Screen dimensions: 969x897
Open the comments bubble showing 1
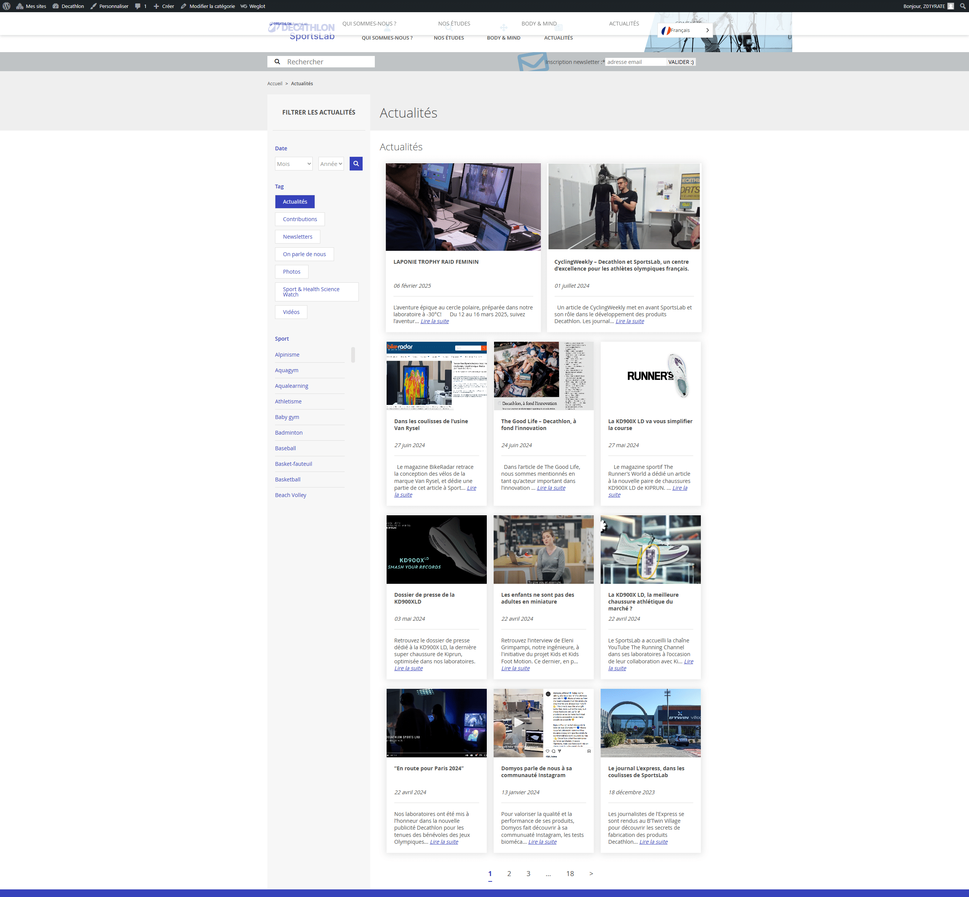(x=141, y=6)
